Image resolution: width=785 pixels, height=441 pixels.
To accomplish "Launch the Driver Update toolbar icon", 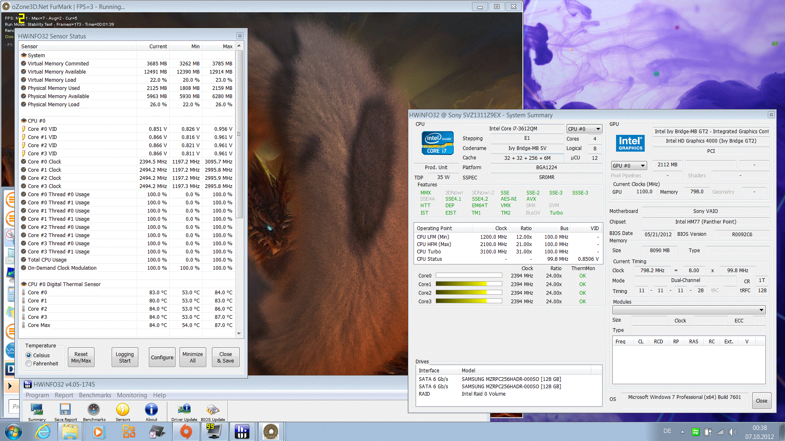I will 184,412.
